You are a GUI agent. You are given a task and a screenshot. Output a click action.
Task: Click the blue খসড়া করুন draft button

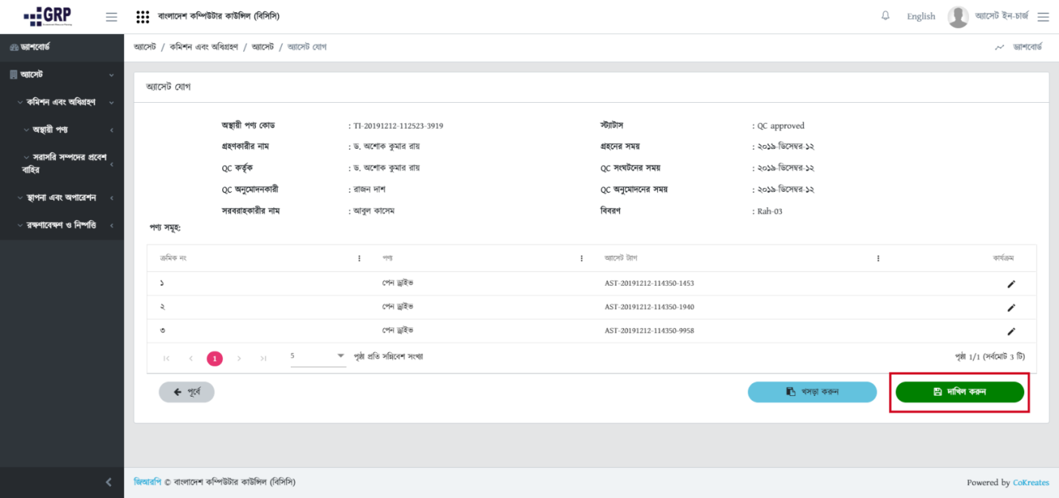tap(812, 391)
